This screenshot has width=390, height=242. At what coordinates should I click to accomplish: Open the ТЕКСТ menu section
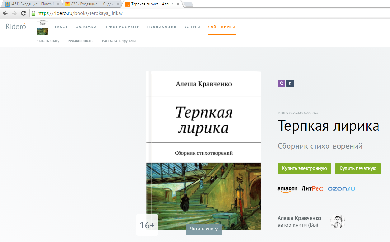[61, 27]
